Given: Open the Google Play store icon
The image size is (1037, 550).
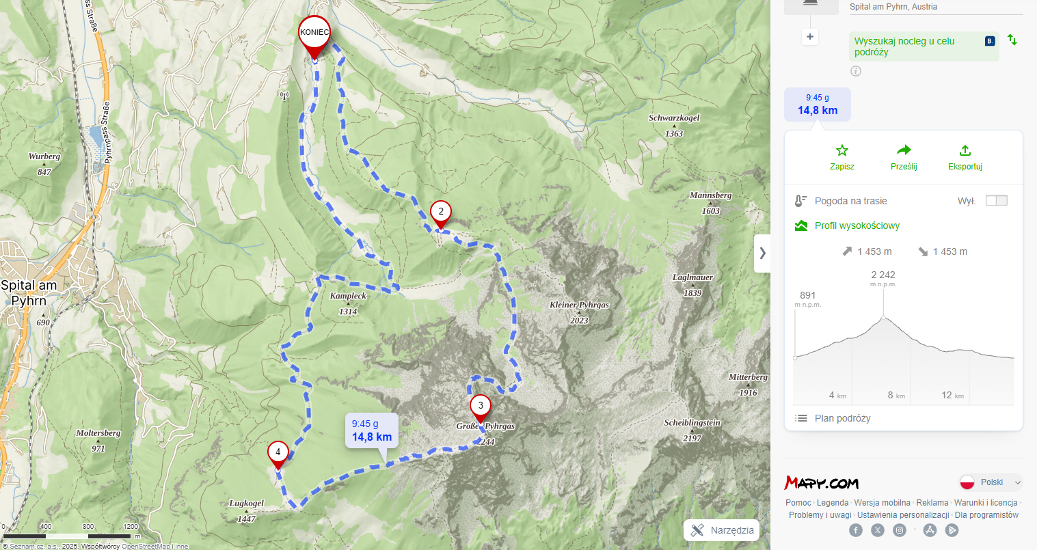Looking at the screenshot, I should 952,530.
